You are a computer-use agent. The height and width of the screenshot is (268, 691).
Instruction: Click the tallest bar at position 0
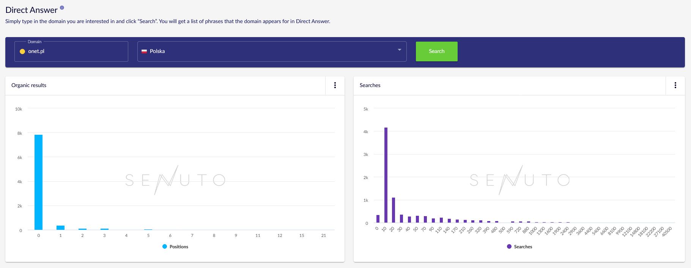click(x=38, y=182)
